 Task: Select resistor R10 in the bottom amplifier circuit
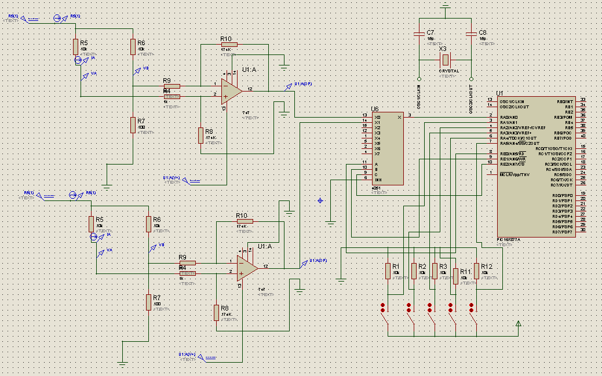coord(245,221)
